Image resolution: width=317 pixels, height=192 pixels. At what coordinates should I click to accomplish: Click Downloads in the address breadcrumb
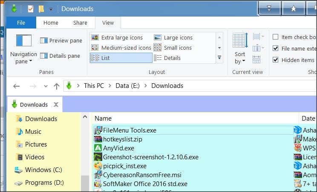pos(167,86)
